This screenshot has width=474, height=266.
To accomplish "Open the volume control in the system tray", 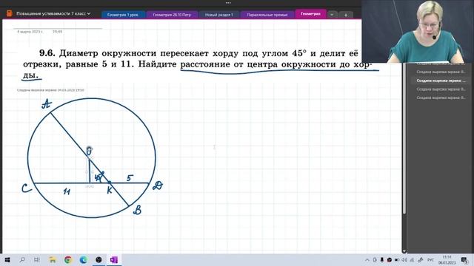I will [x=404, y=259].
